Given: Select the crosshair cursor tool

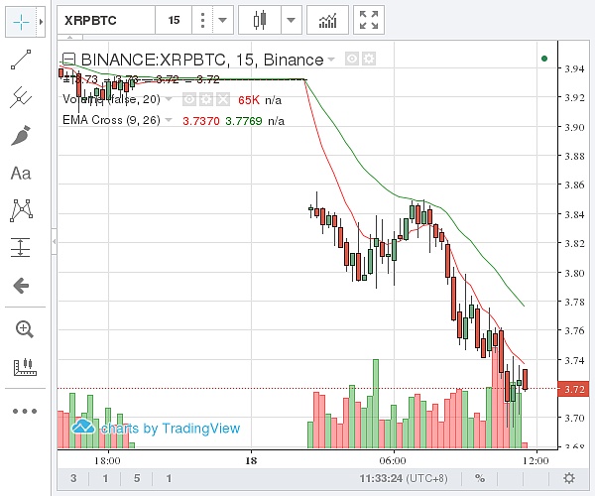Looking at the screenshot, I should pyautogui.click(x=20, y=20).
